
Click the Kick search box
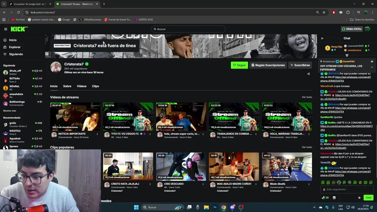[188, 29]
